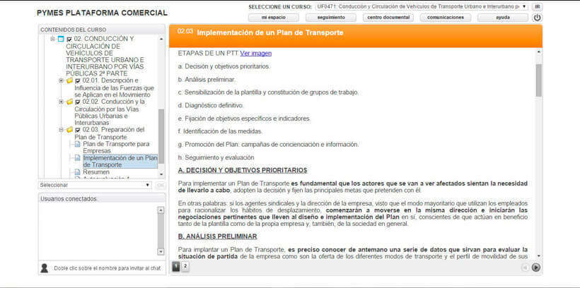This screenshot has width=580, height=288.
Task: Click page icon of Plan de Transporte para Empresas
Action: (x=77, y=144)
